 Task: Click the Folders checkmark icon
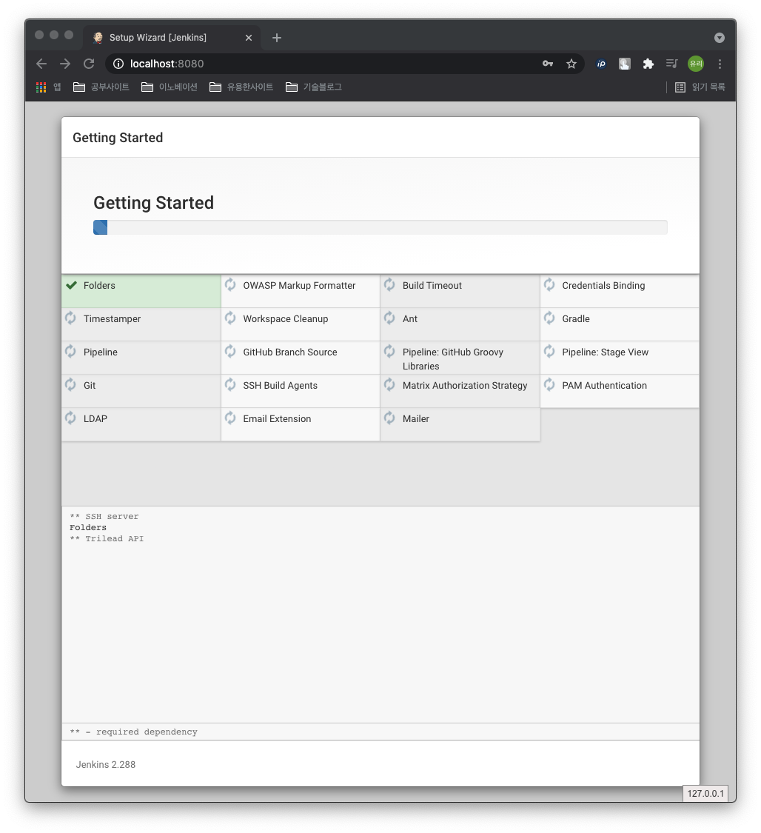(x=71, y=285)
